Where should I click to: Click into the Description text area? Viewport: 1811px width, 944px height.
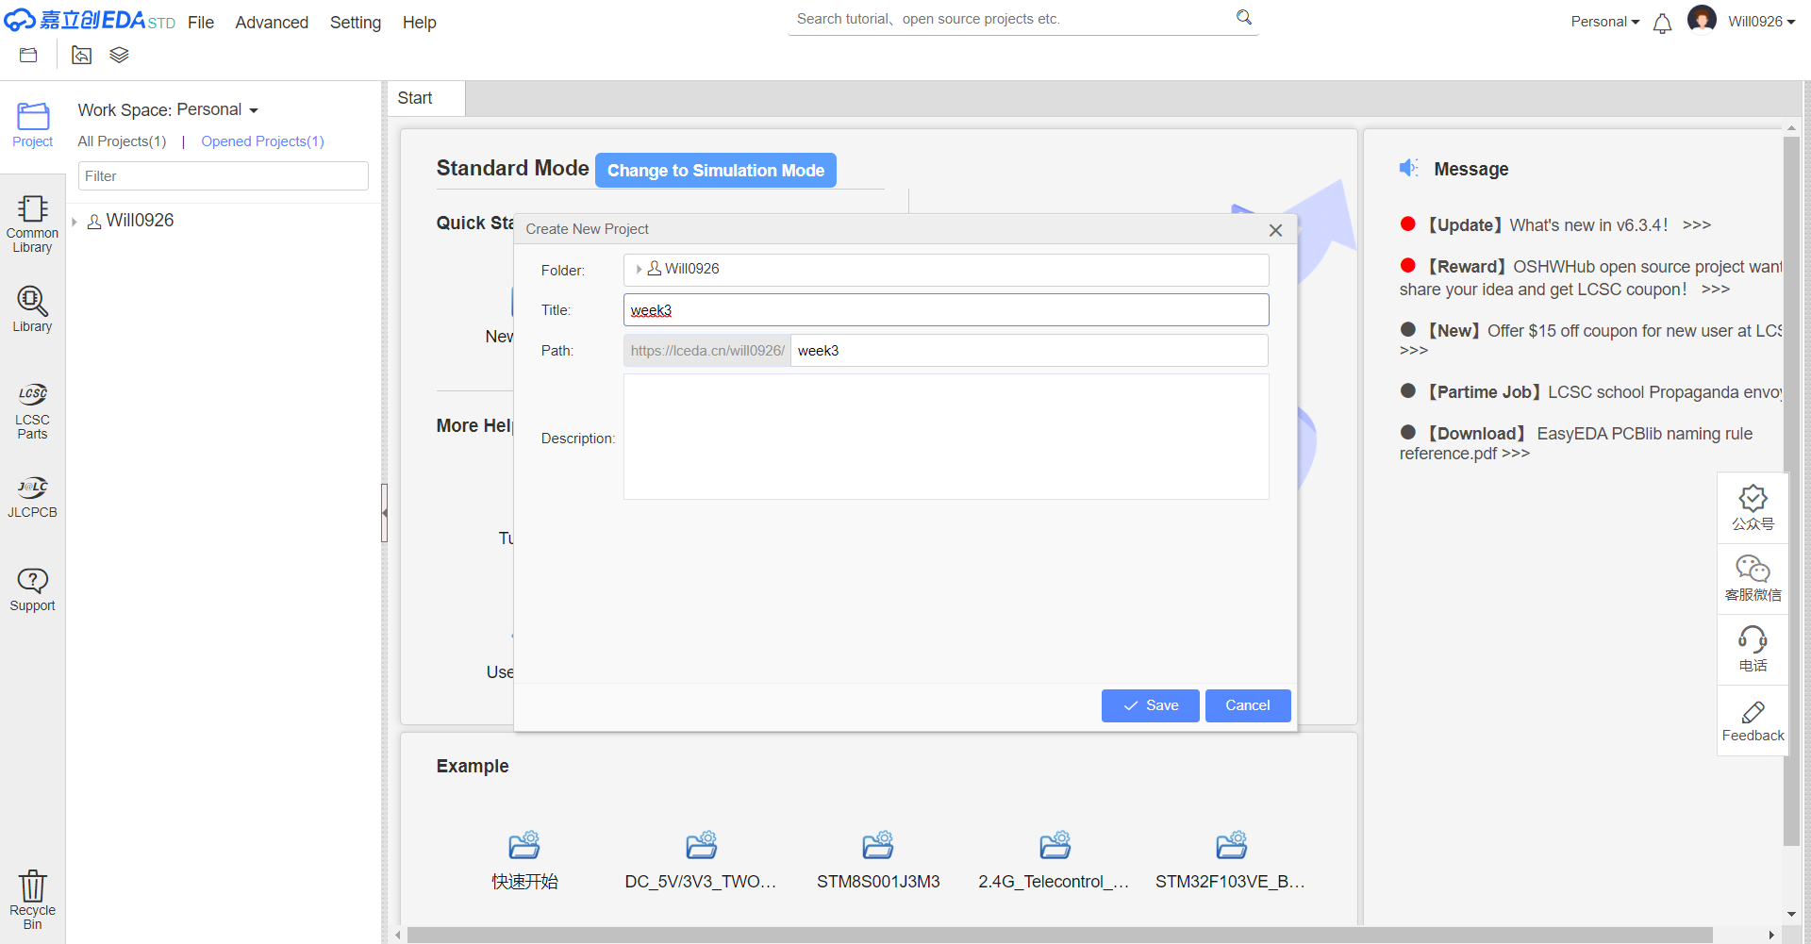tap(945, 437)
